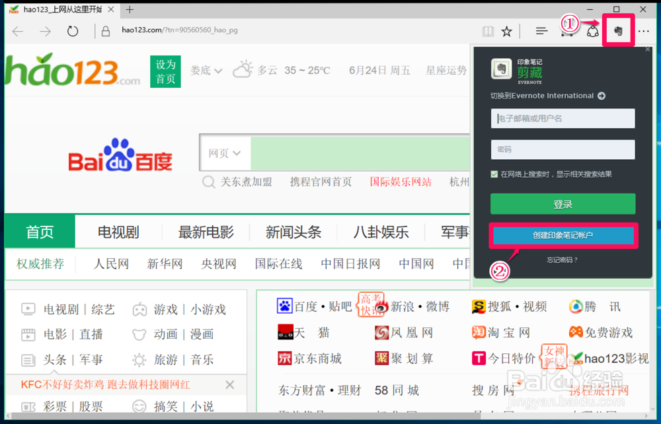Click 创建印象笔记帐户 button
Image resolution: width=661 pixels, height=424 pixels.
point(563,235)
